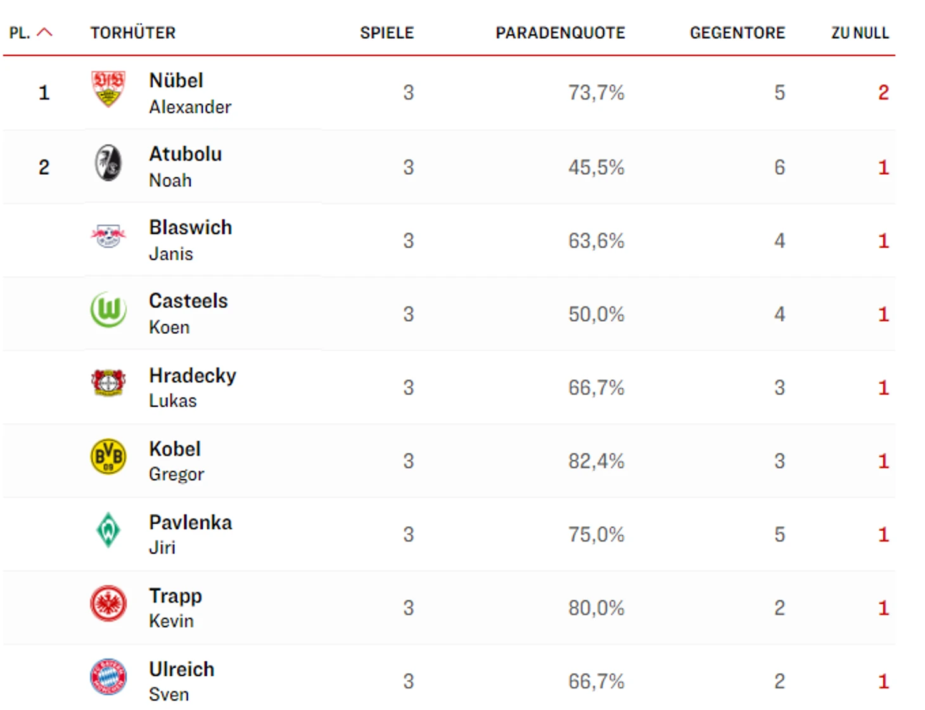Screen dimensions: 925x710
Task: Sort by the Spiele column header
Action: point(386,33)
